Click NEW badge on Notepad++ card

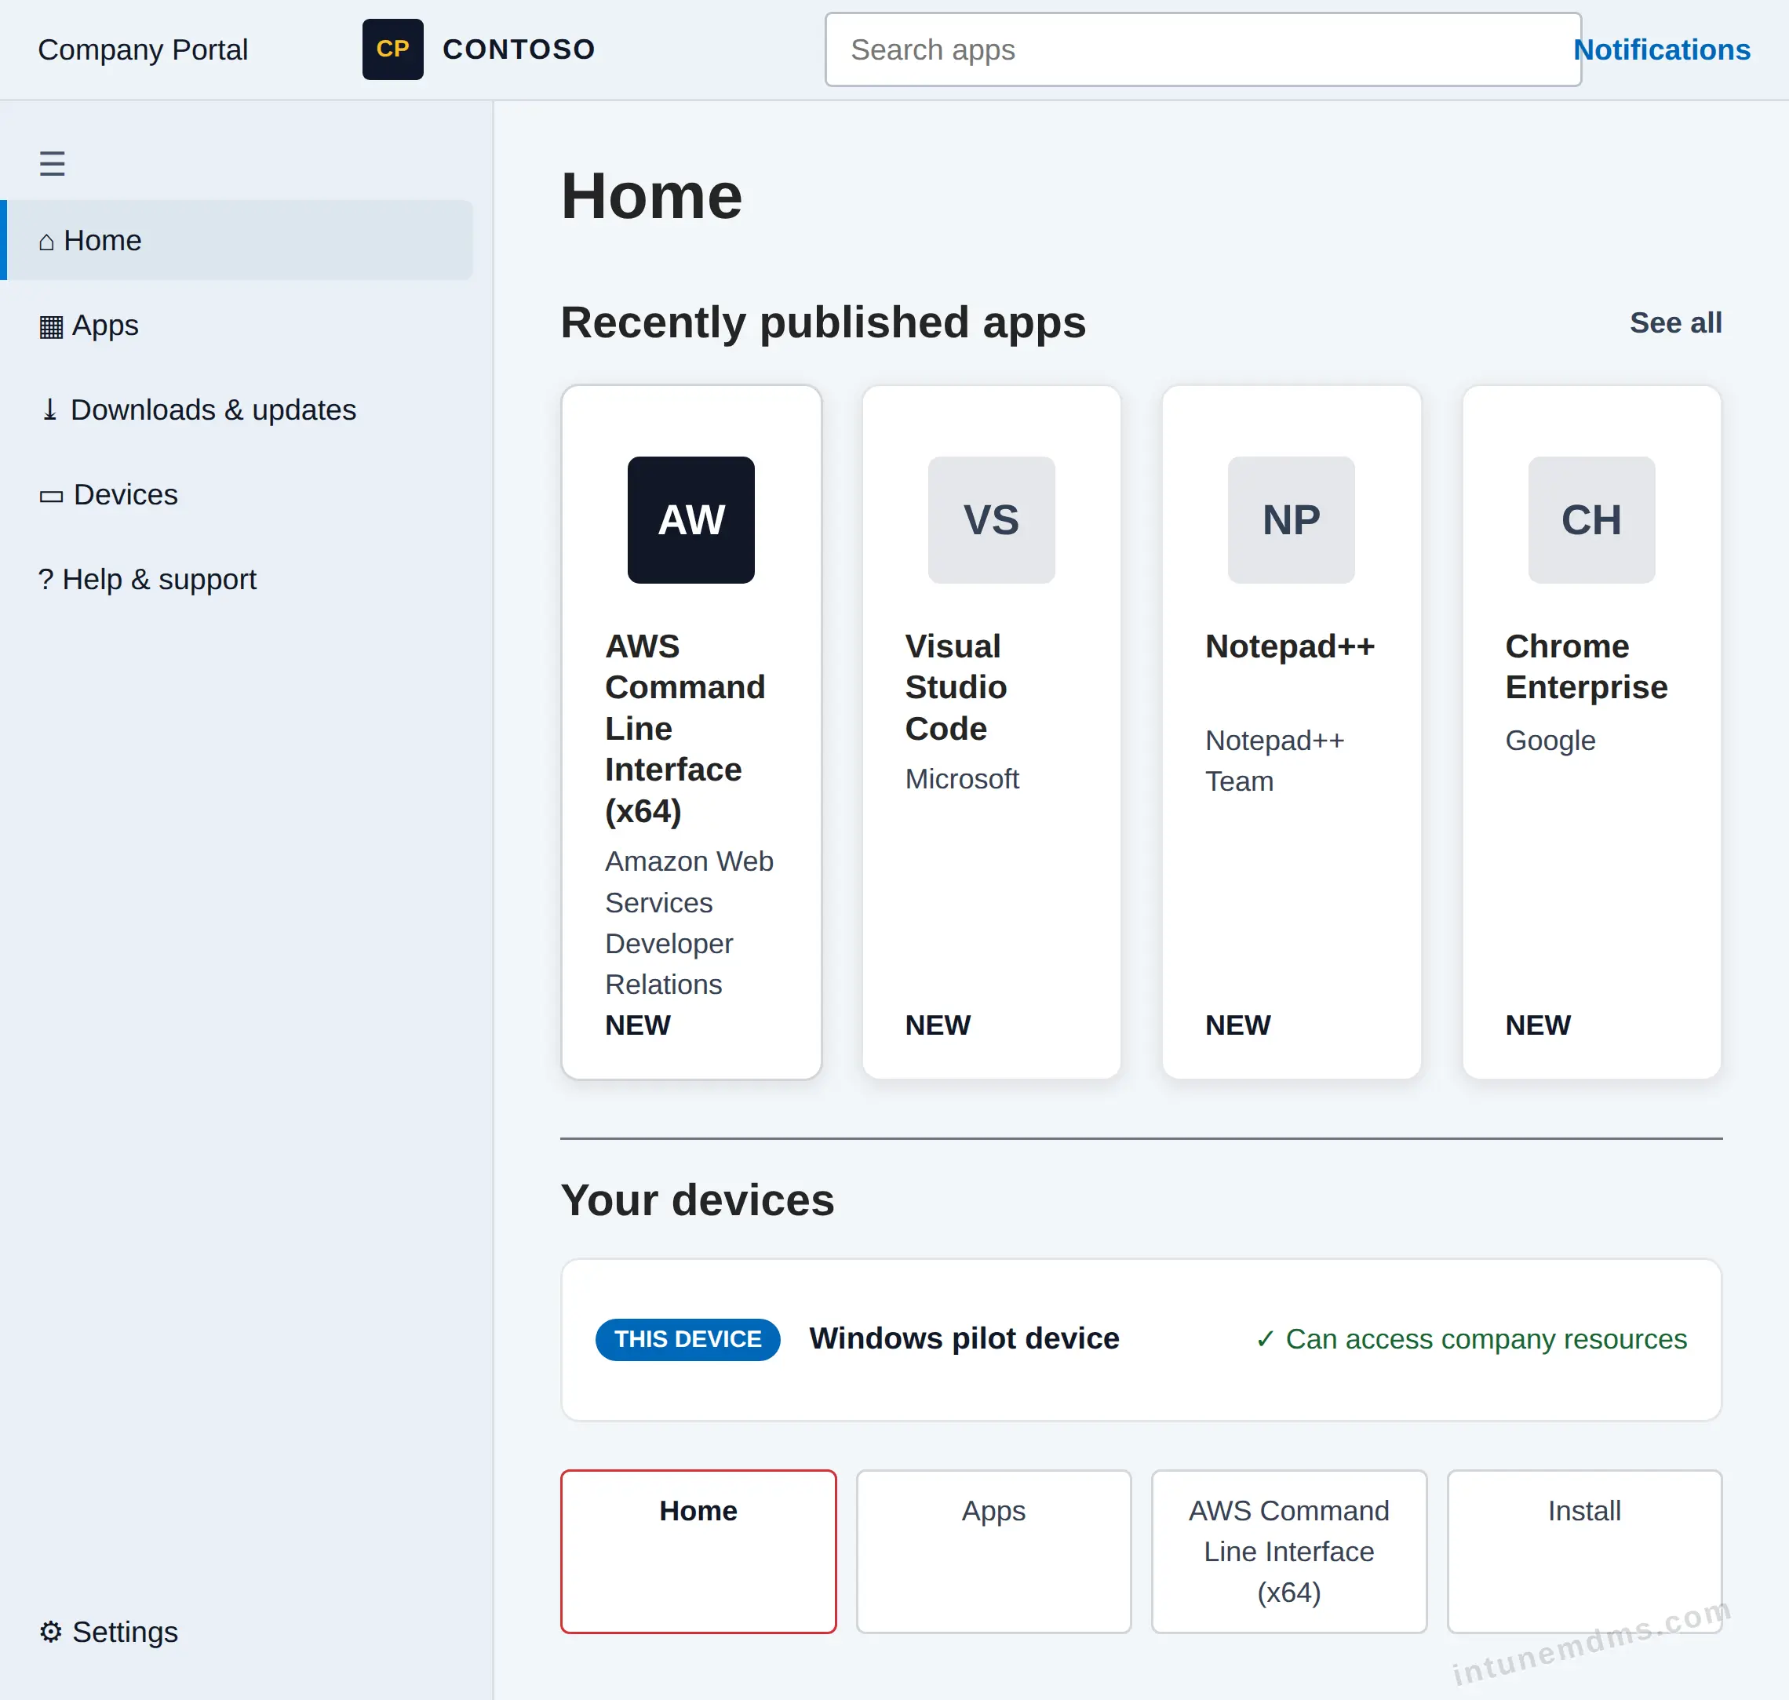1237,1025
